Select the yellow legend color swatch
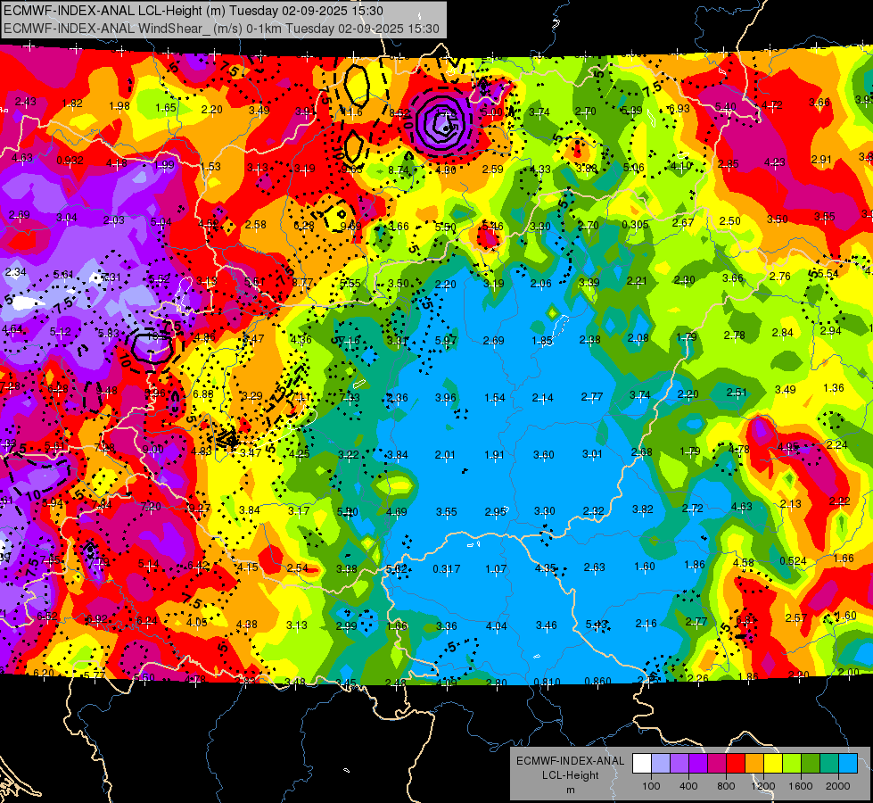The height and width of the screenshot is (803, 873). point(773,763)
